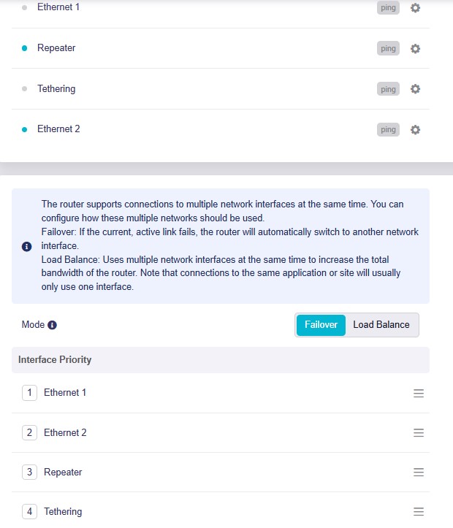Switch mode to Load Balance
The width and height of the screenshot is (453, 528).
pos(381,325)
